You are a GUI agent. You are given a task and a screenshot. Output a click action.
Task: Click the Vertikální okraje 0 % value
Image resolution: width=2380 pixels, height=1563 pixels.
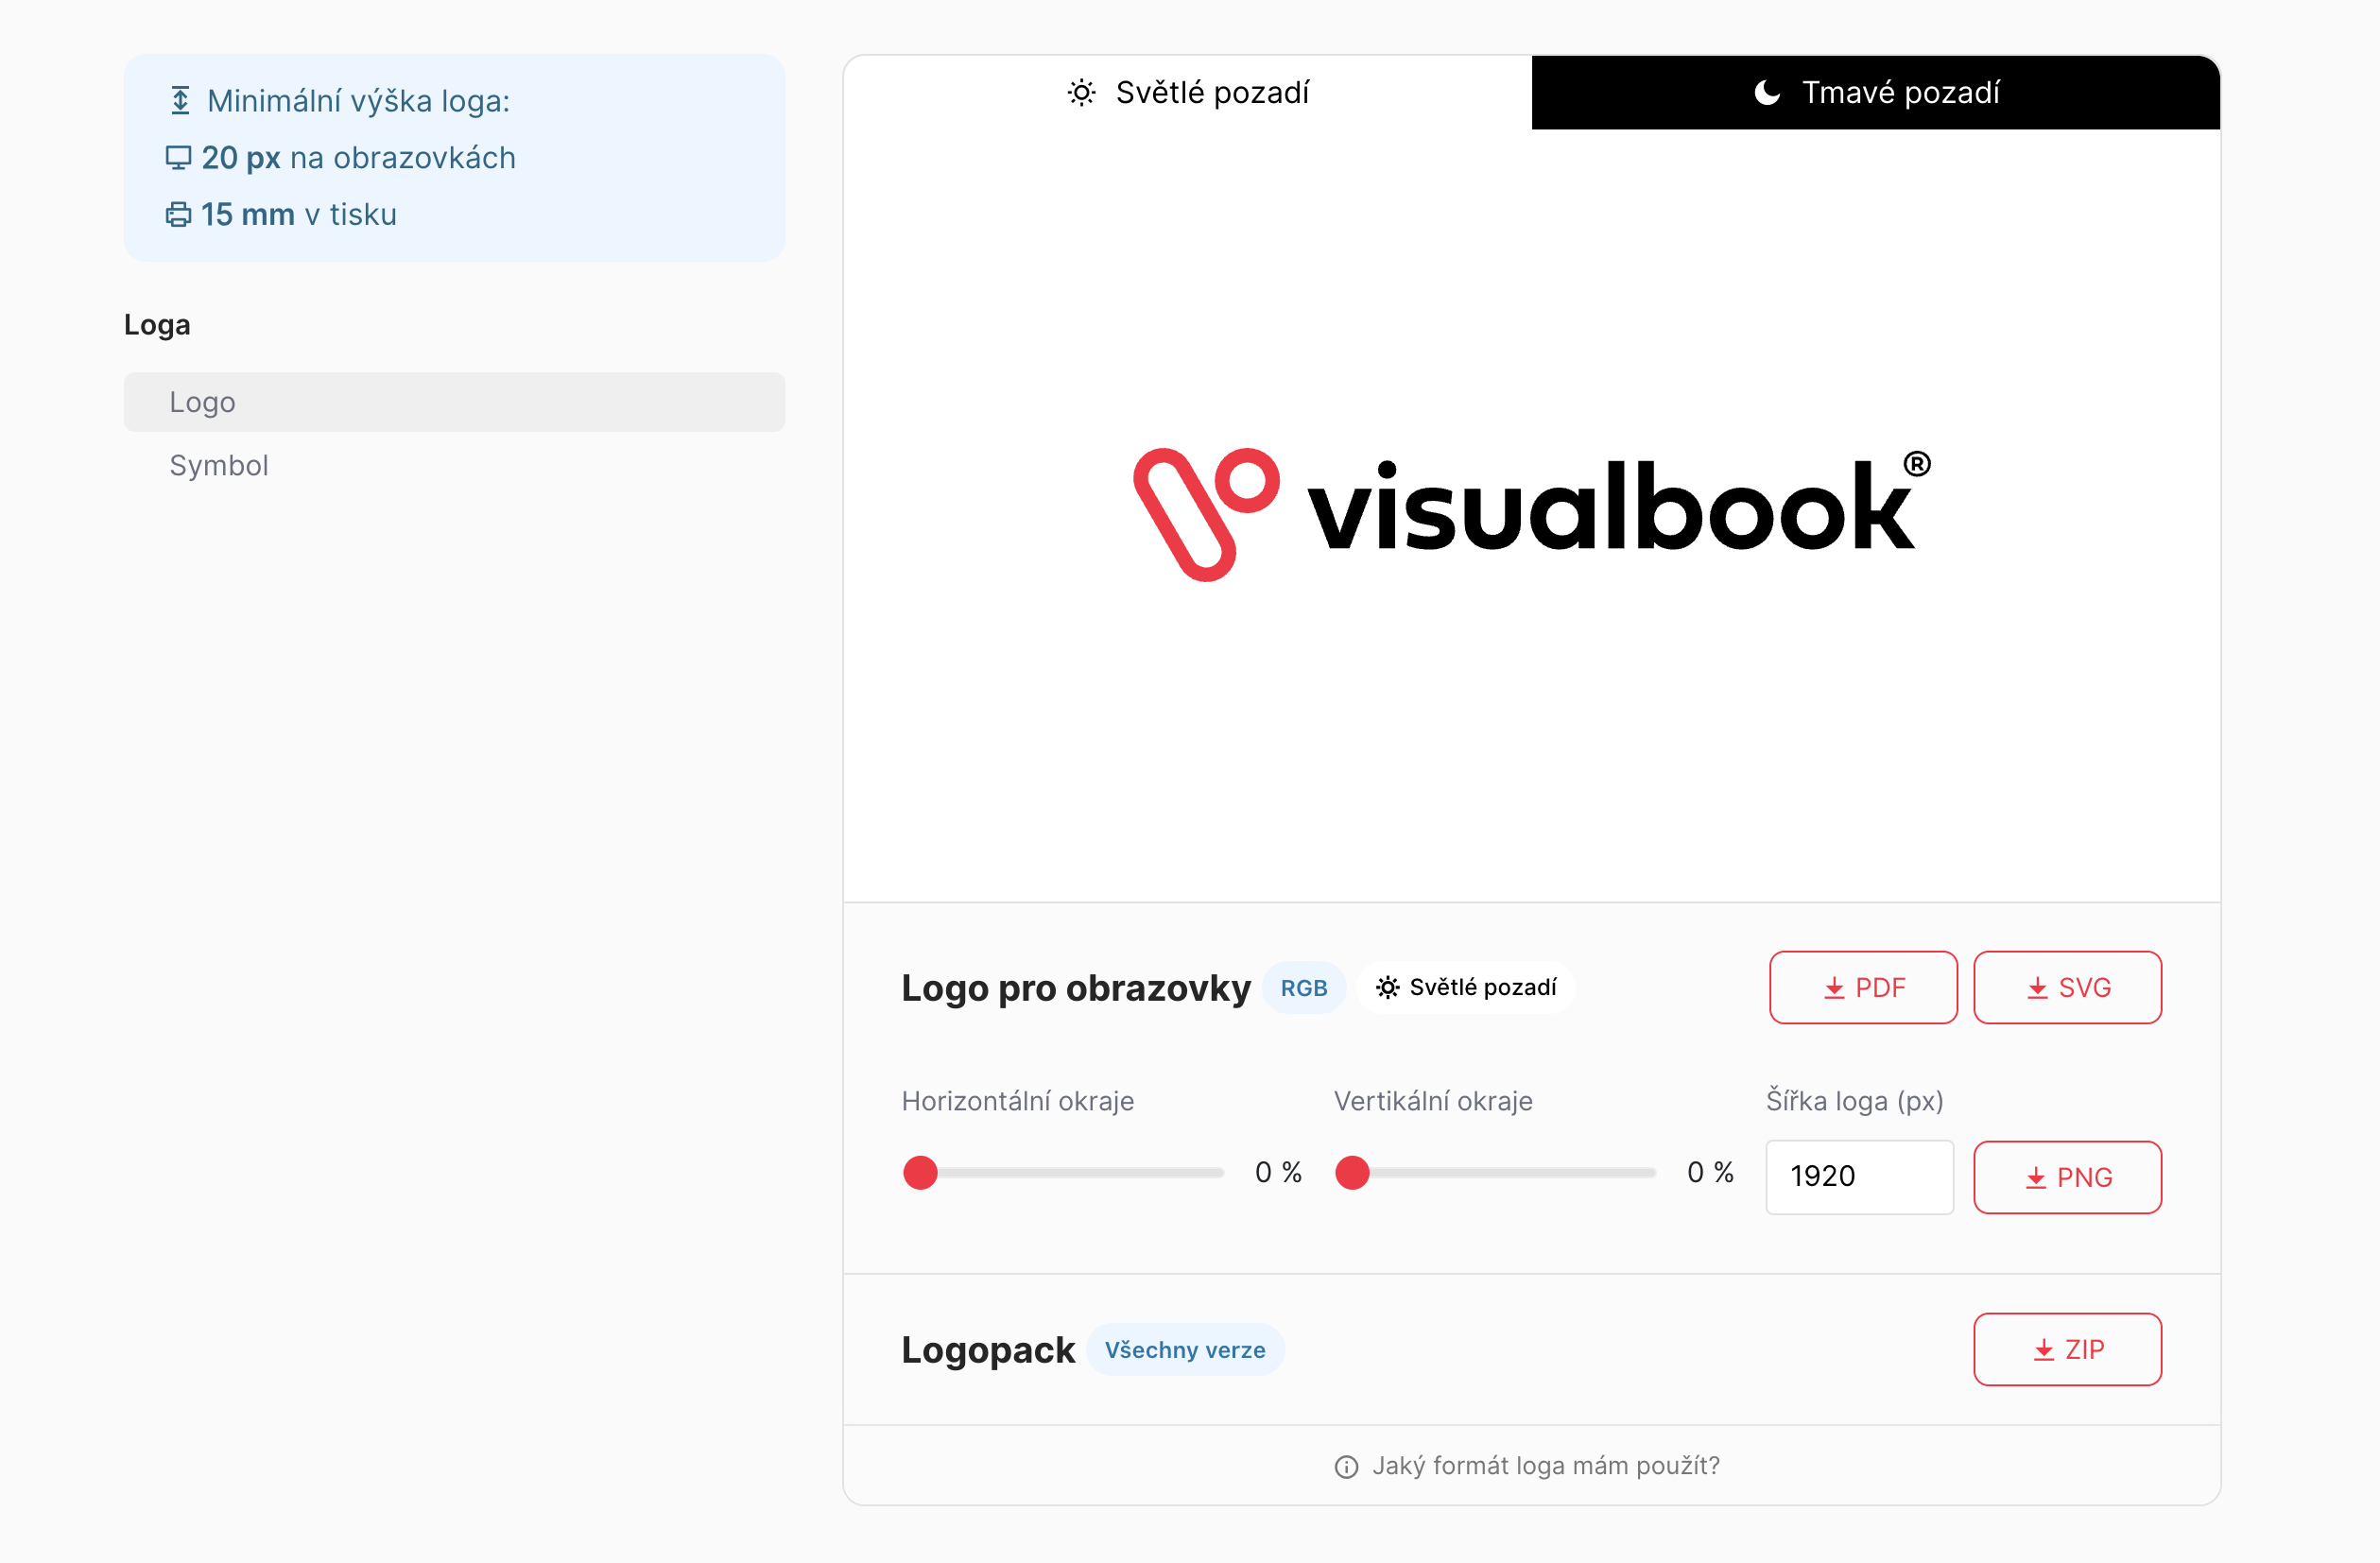point(1710,1172)
